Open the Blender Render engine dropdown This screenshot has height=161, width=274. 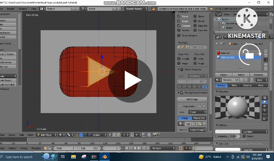[x=136, y=9]
